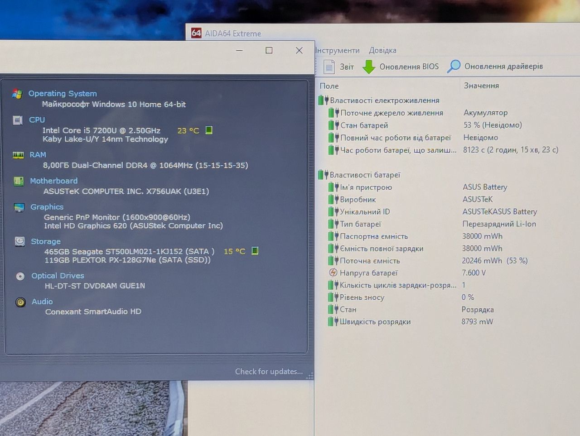The height and width of the screenshot is (436, 580).
Task: Open the Довідка menu
Action: pyautogui.click(x=382, y=50)
